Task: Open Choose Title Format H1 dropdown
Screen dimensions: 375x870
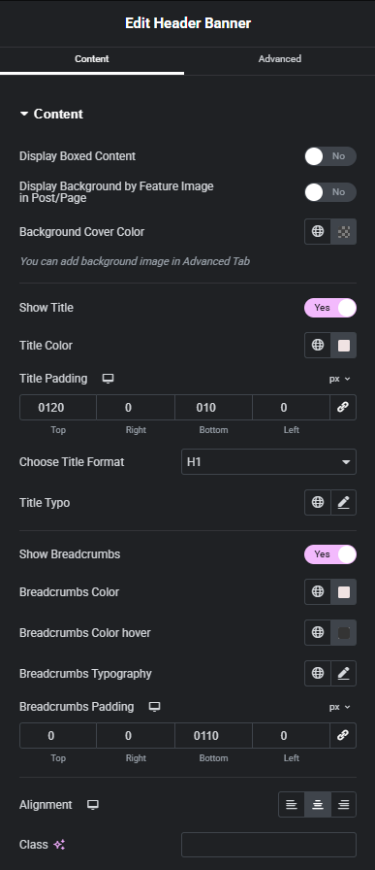Action: tap(268, 461)
